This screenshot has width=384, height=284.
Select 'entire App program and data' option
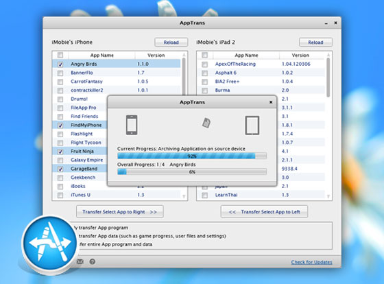click(x=115, y=244)
